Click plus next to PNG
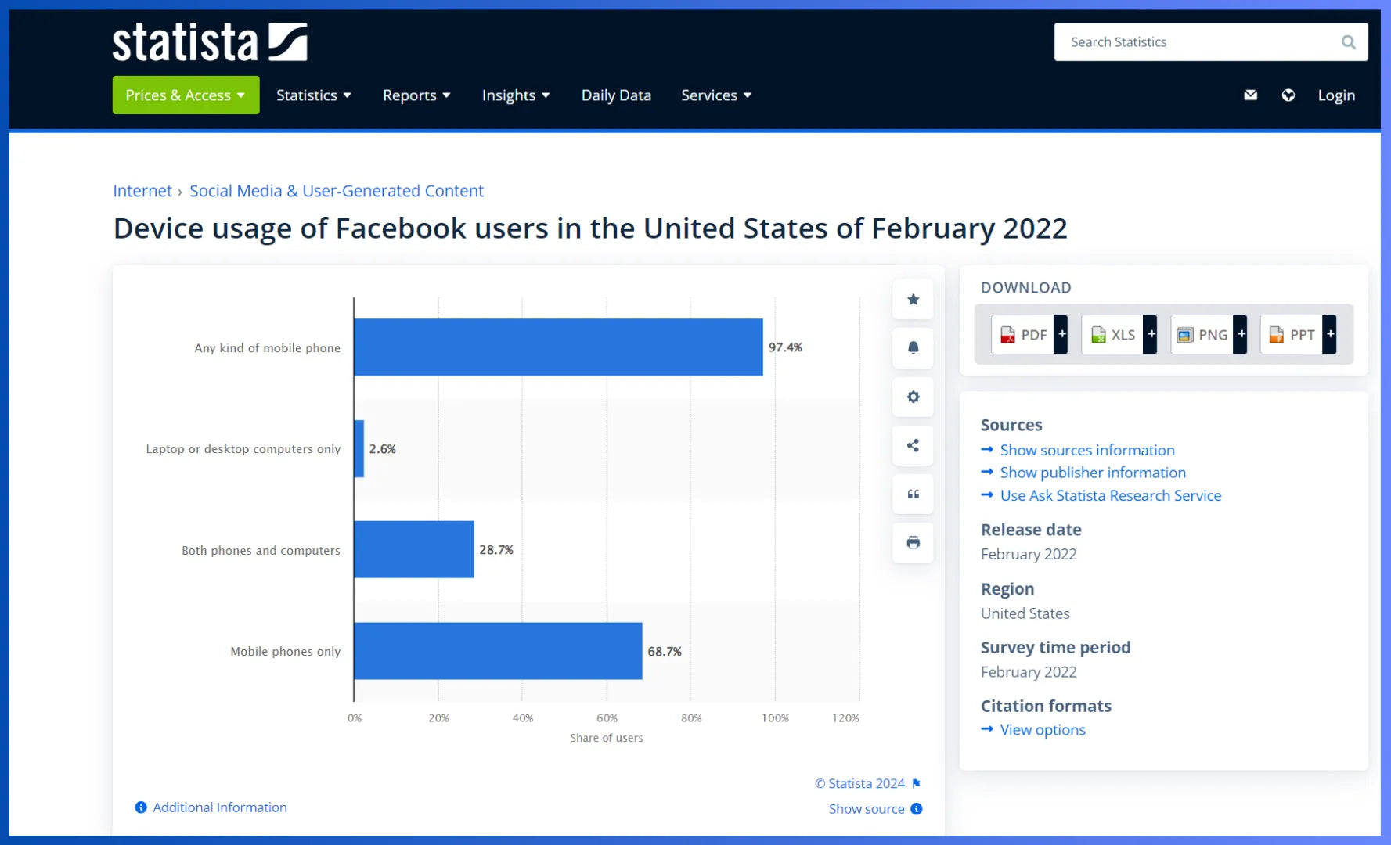1391x845 pixels. 1241,334
